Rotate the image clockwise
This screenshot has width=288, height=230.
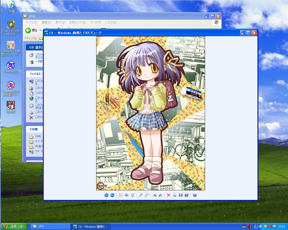click(x=155, y=195)
